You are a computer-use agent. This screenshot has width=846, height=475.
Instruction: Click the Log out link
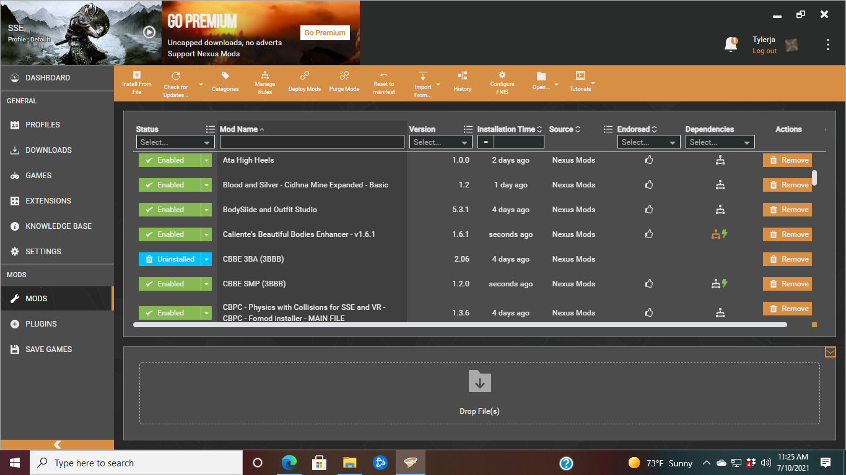tap(764, 51)
